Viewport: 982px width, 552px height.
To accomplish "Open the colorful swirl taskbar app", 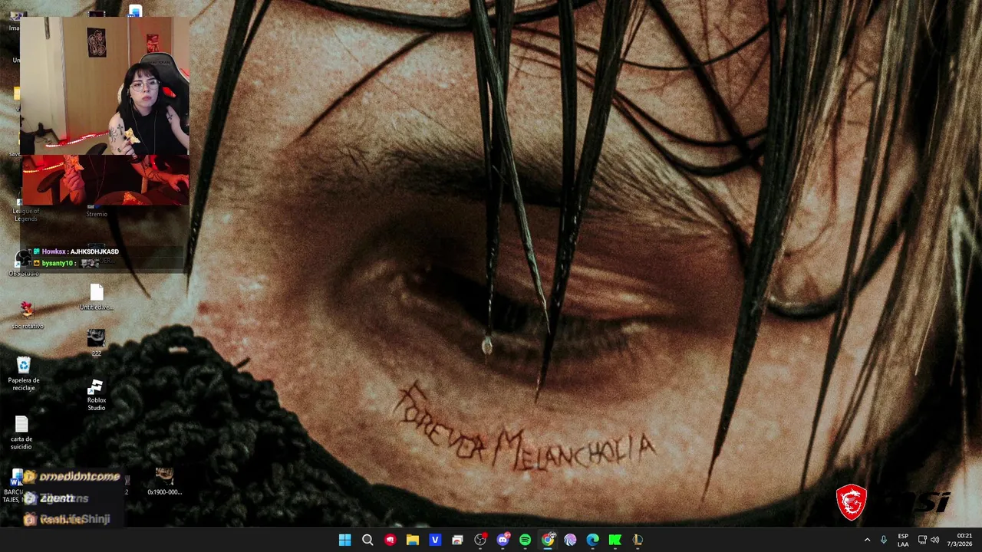I will tap(570, 540).
